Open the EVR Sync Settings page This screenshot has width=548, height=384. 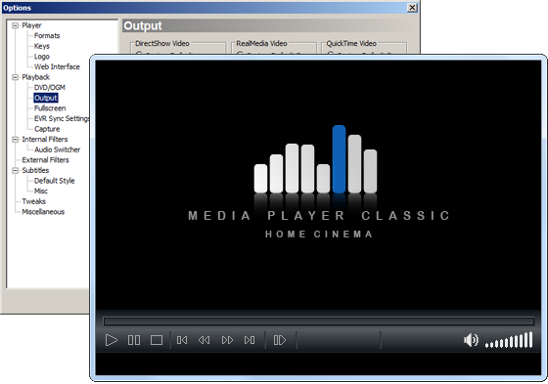click(x=62, y=118)
